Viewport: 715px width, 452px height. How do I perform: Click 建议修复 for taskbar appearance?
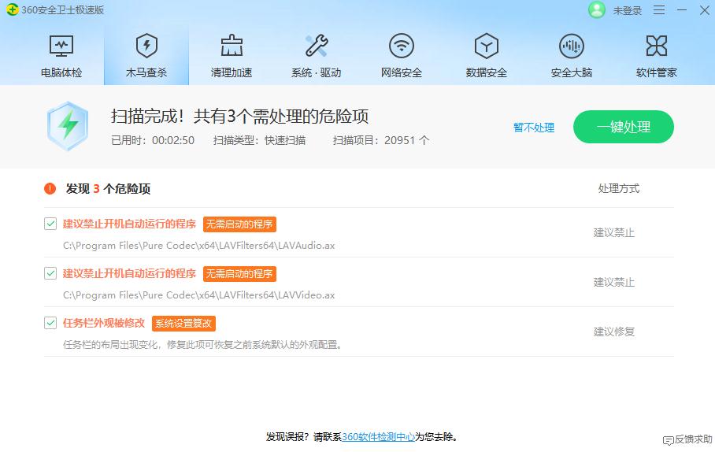(613, 332)
